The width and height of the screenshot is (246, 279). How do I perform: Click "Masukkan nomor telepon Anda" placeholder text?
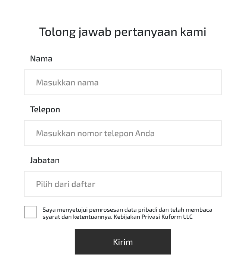click(x=95, y=133)
